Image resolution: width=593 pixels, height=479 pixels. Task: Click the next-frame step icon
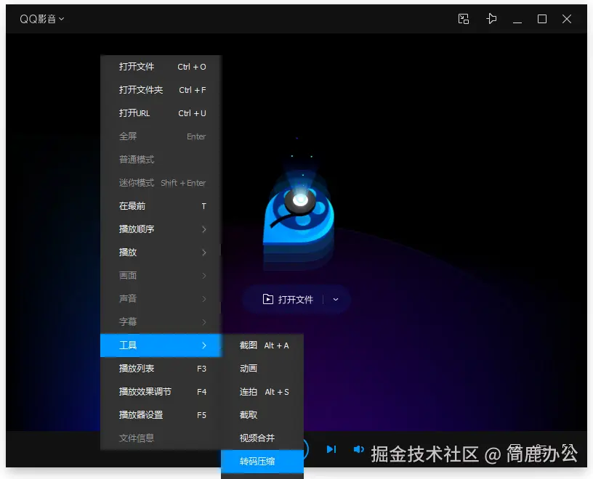coord(331,449)
